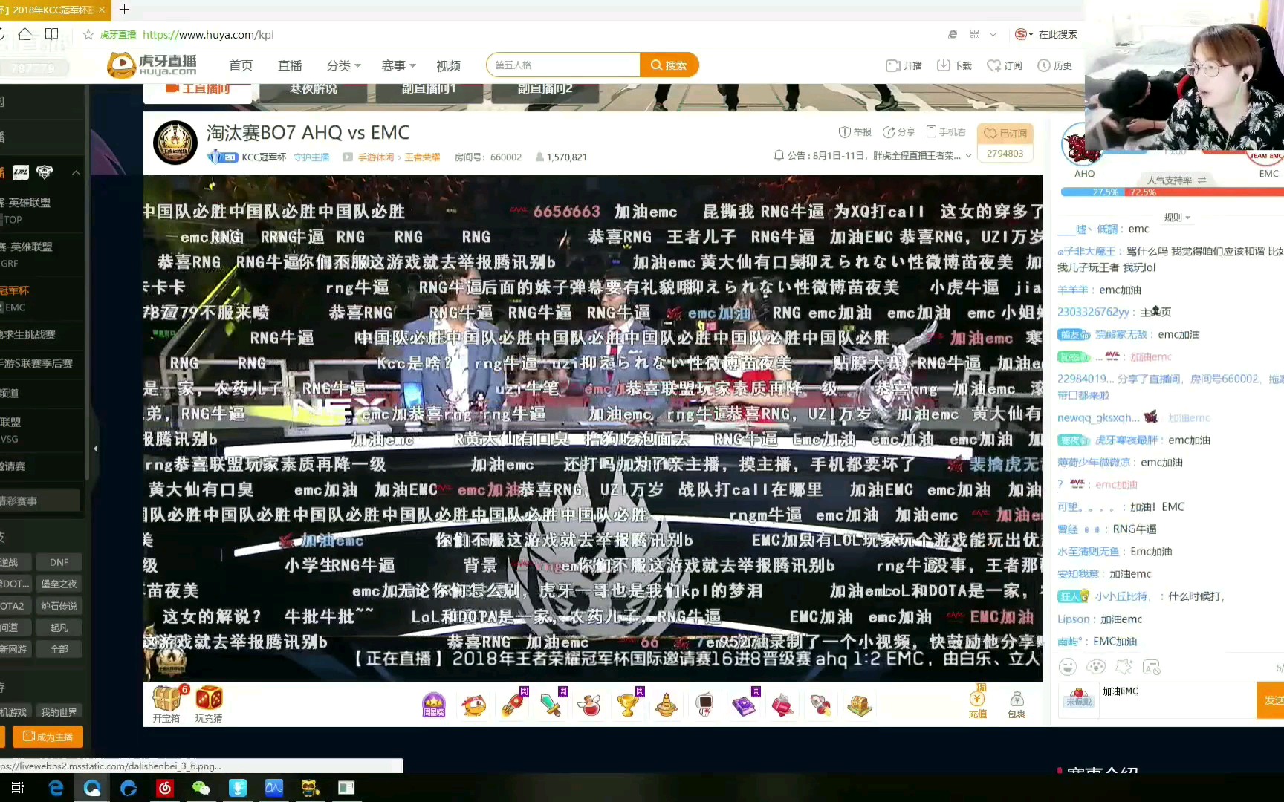
Task: Click the 下载 download icon
Action: point(954,65)
